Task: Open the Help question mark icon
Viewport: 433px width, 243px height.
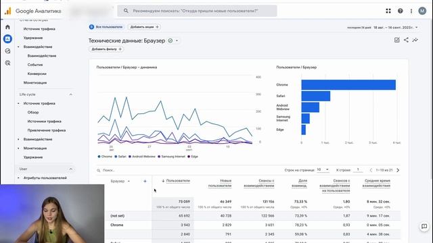Action: [x=400, y=11]
